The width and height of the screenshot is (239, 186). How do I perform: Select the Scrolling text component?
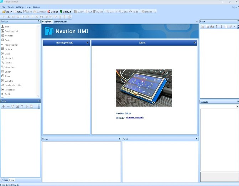click(x=10, y=31)
